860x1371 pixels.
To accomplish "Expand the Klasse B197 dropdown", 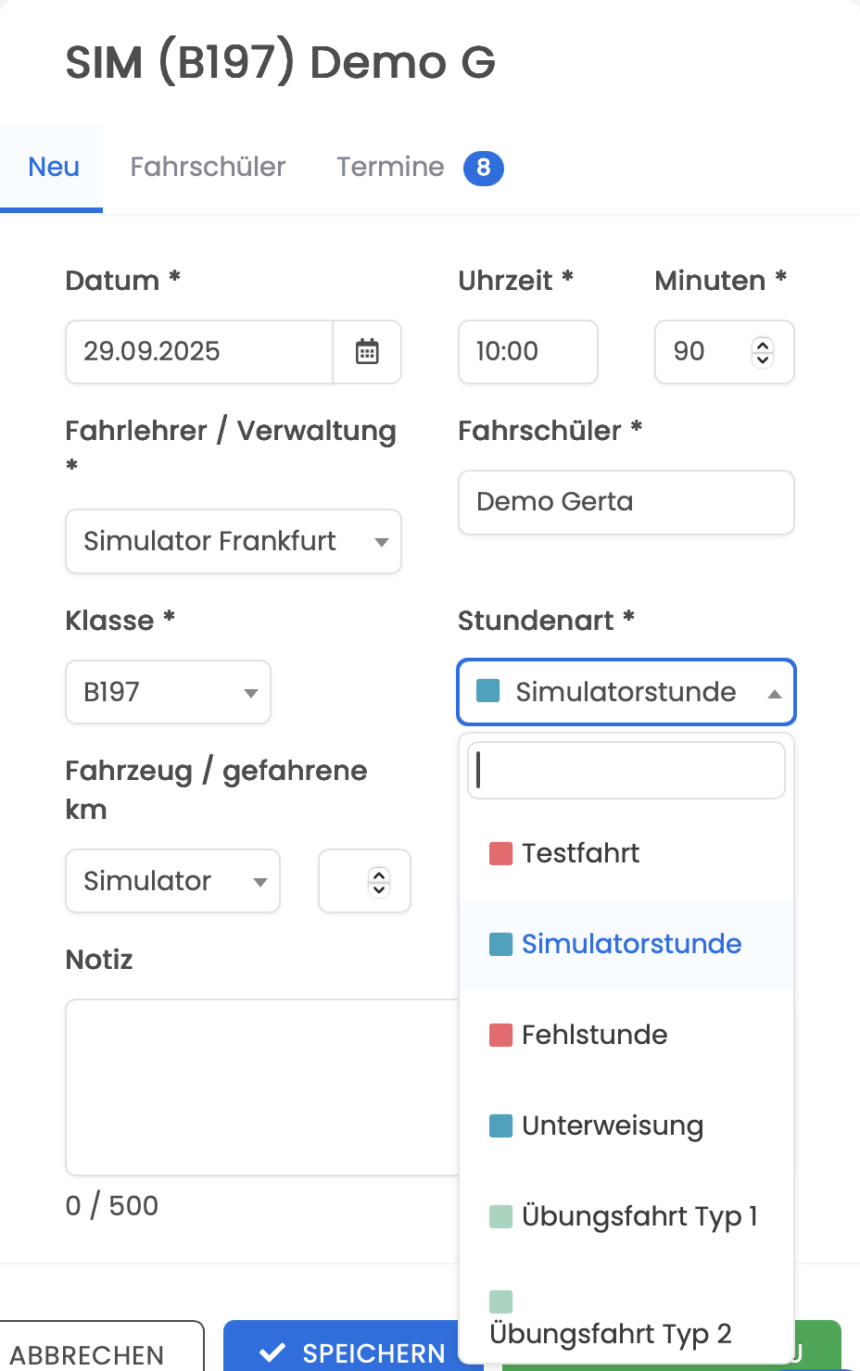I will 168,692.
